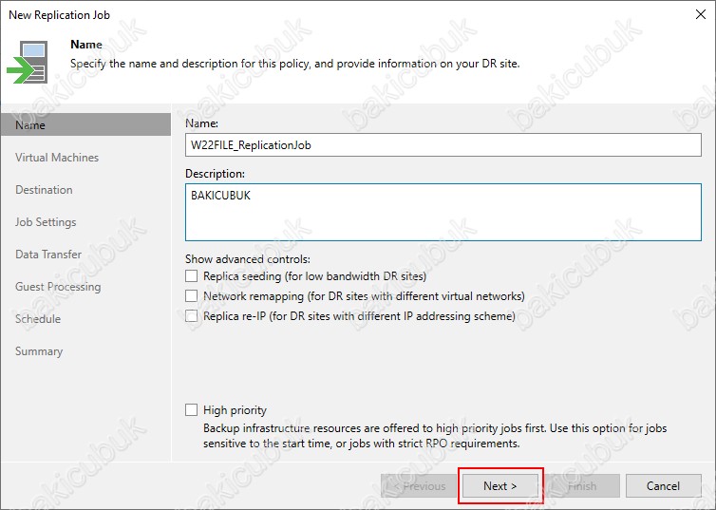The height and width of the screenshot is (510, 716).
Task: Switch to the Job Settings step
Action: pos(46,222)
